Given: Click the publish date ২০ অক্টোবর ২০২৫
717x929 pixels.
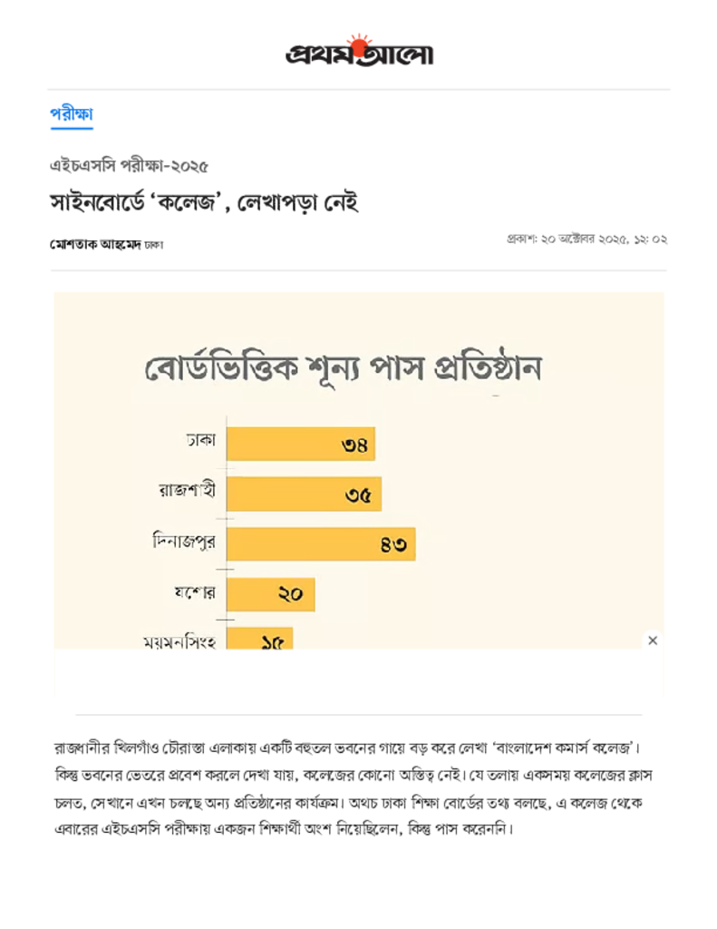Looking at the screenshot, I should point(586,240).
